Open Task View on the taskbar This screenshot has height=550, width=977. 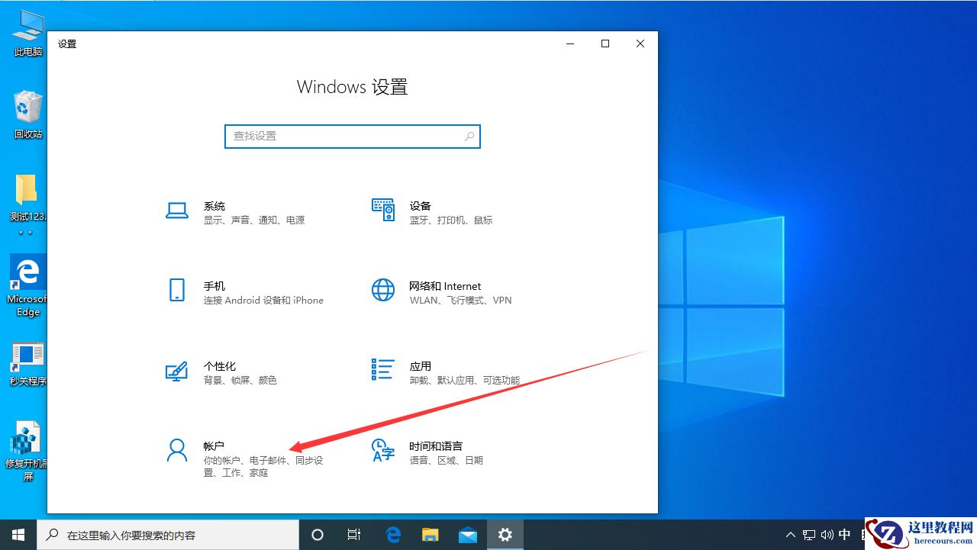353,536
